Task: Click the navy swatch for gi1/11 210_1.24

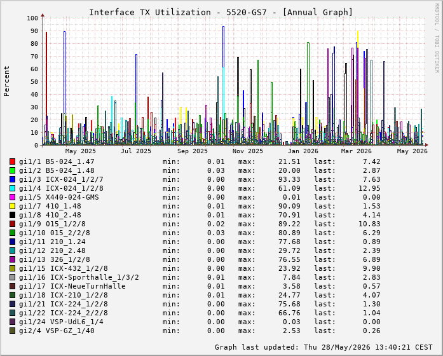Action: click(12, 242)
